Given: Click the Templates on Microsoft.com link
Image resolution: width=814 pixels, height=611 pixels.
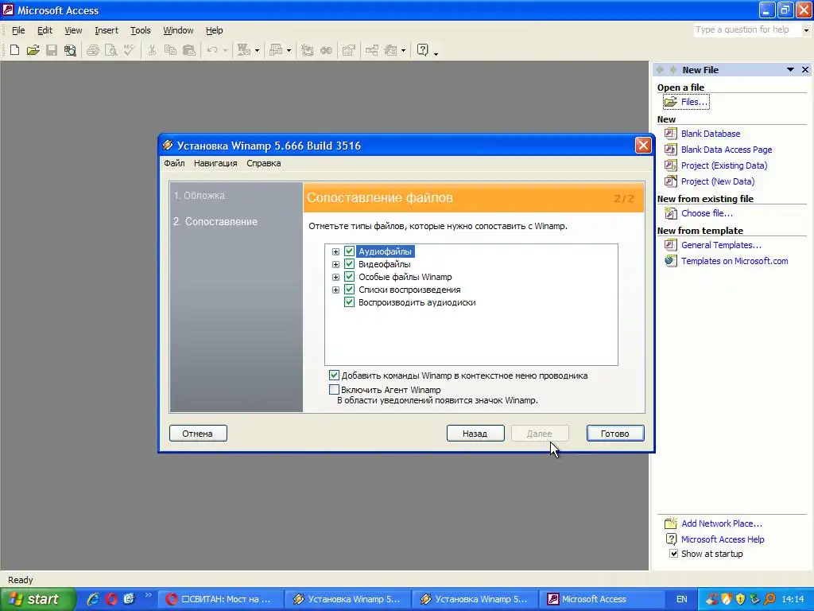Looking at the screenshot, I should click(x=735, y=261).
